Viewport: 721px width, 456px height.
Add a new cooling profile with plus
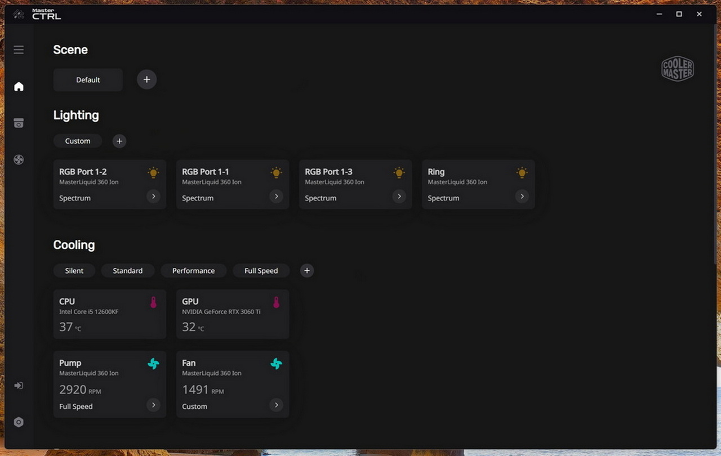click(x=307, y=271)
